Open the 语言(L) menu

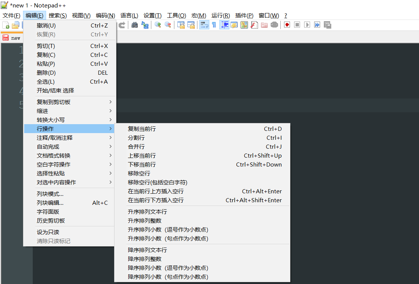pyautogui.click(x=129, y=16)
